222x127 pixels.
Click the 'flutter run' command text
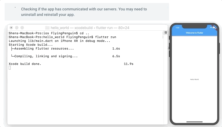[x=106, y=37]
